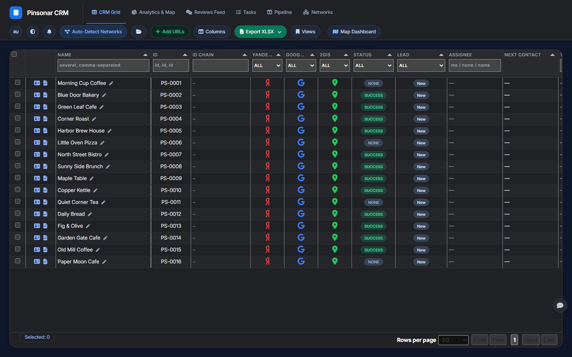Expand Export XLSX options
572x357 pixels.
tap(280, 32)
